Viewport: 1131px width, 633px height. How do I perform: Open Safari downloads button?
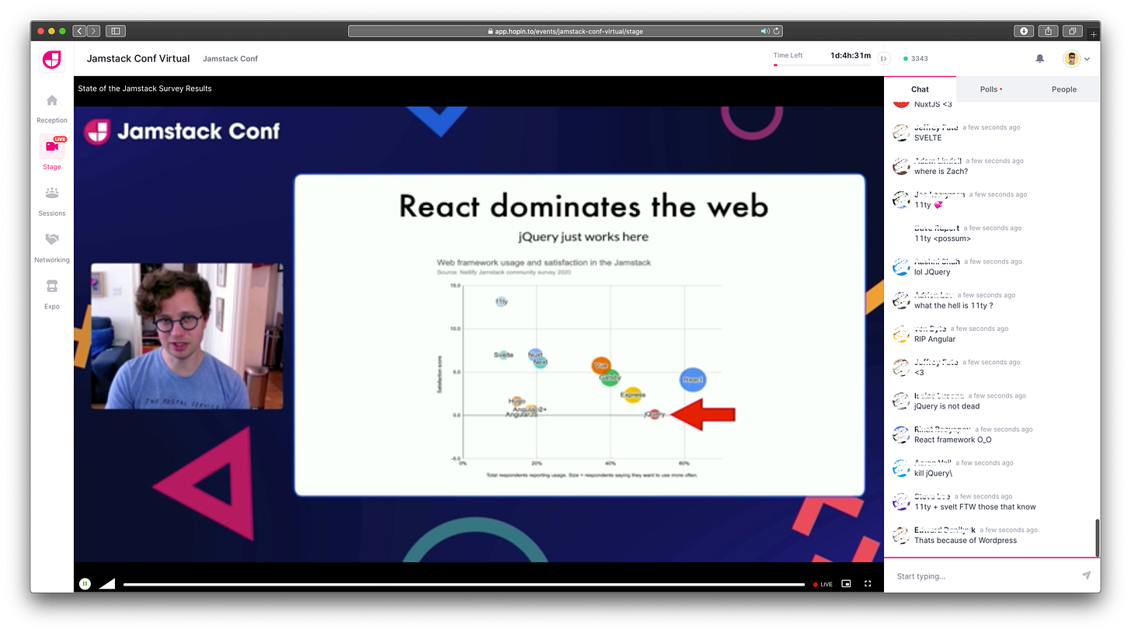coord(1024,31)
